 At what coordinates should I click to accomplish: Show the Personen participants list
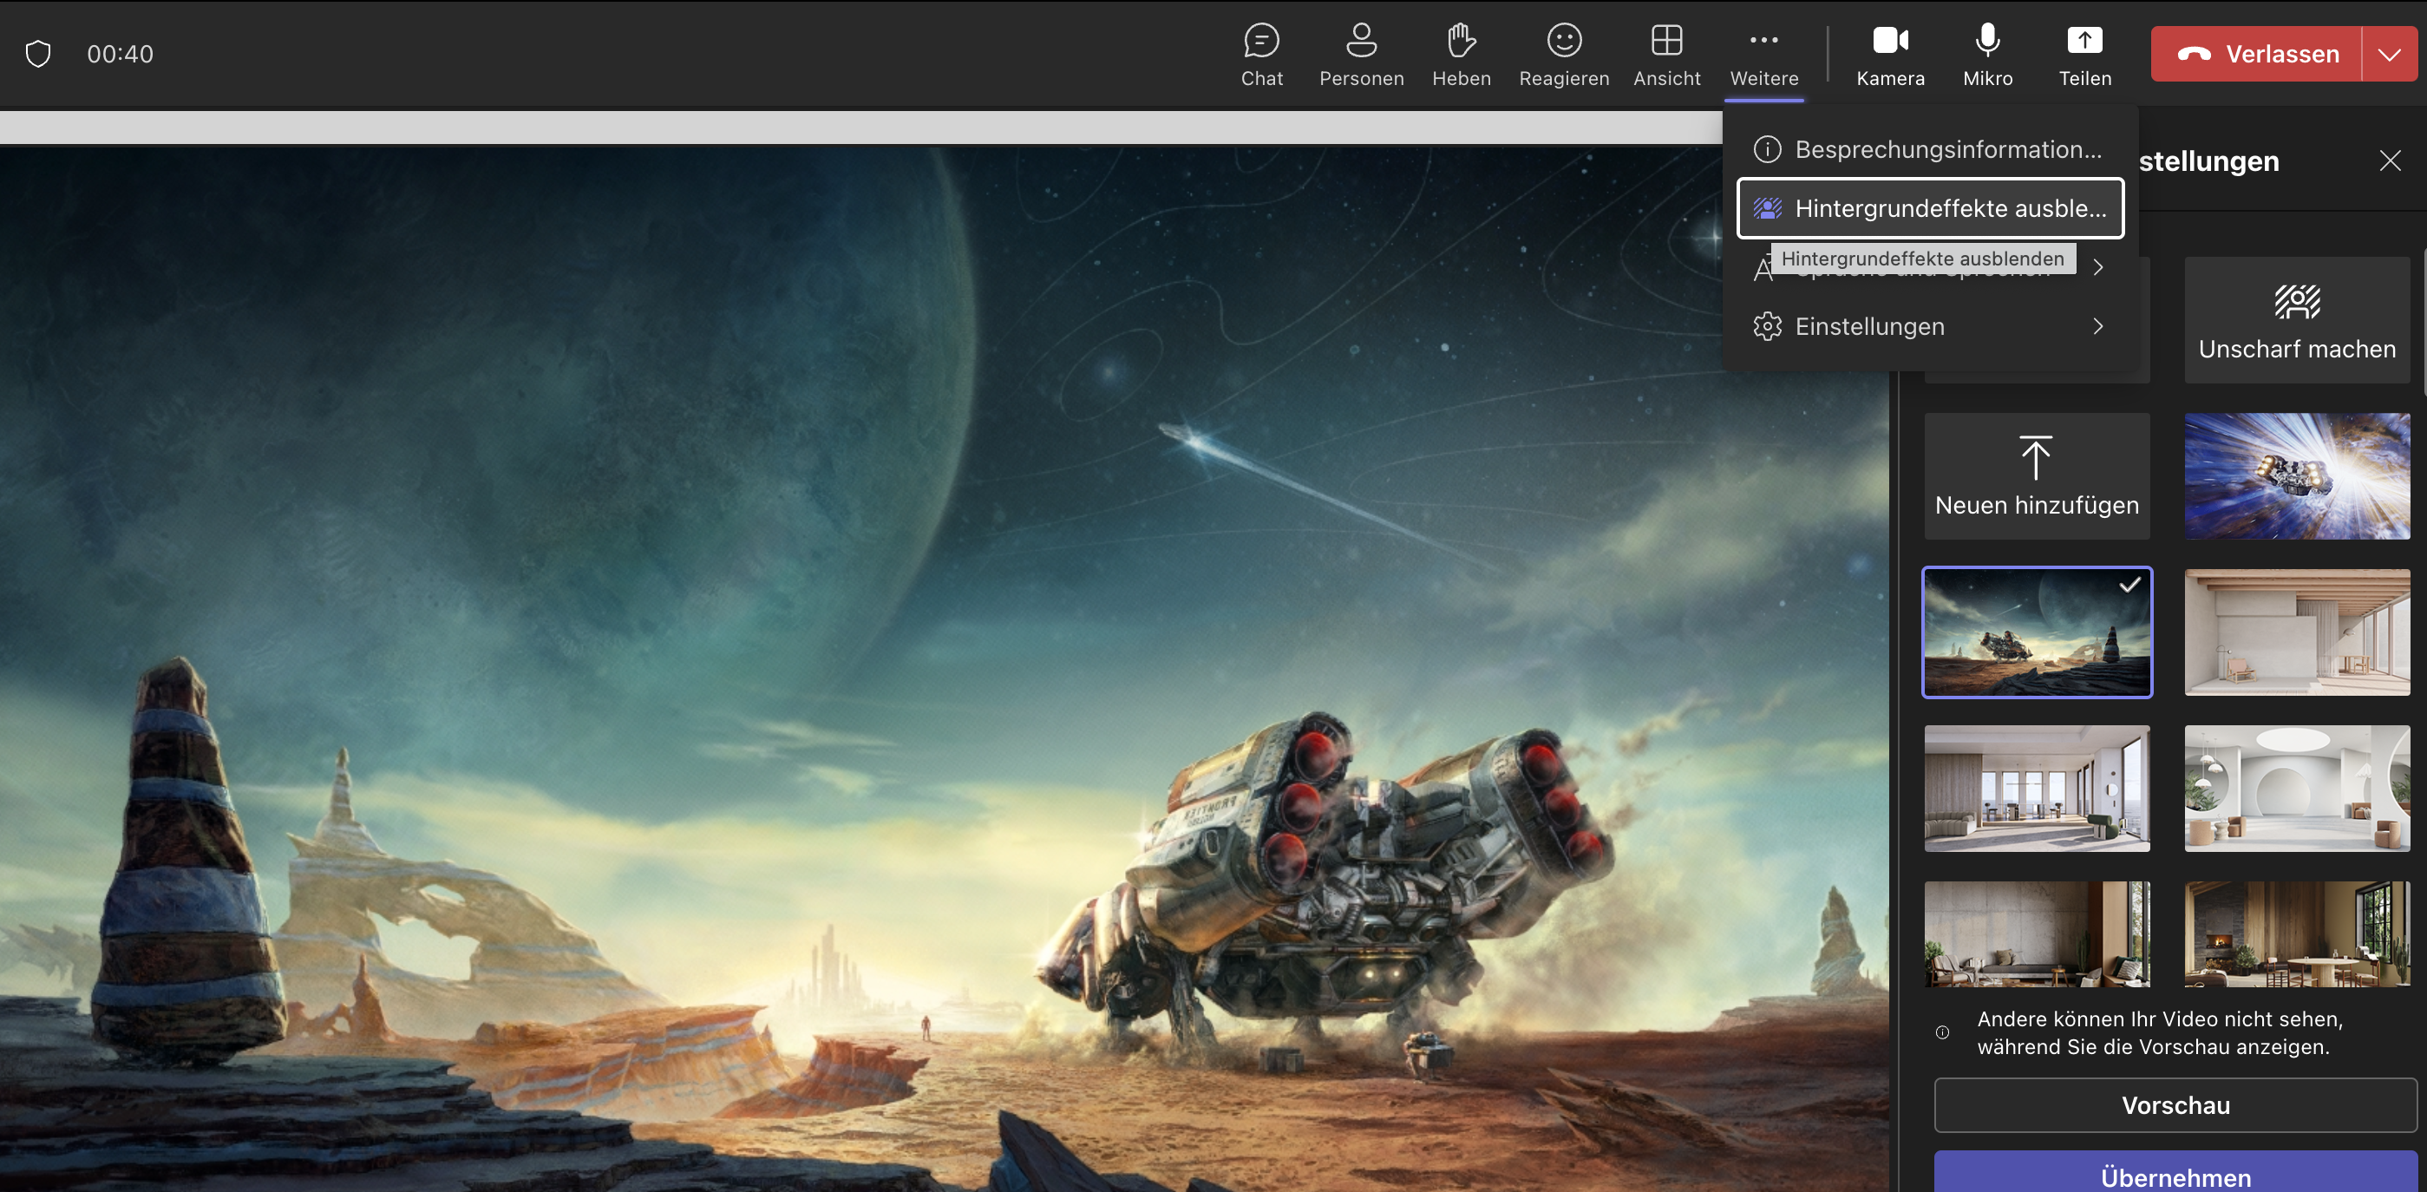pos(1360,54)
